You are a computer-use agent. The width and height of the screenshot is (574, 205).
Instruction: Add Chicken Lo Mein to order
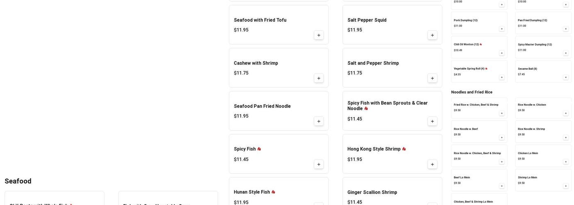click(x=565, y=162)
